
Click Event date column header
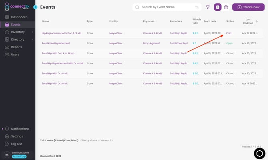pos(210,21)
